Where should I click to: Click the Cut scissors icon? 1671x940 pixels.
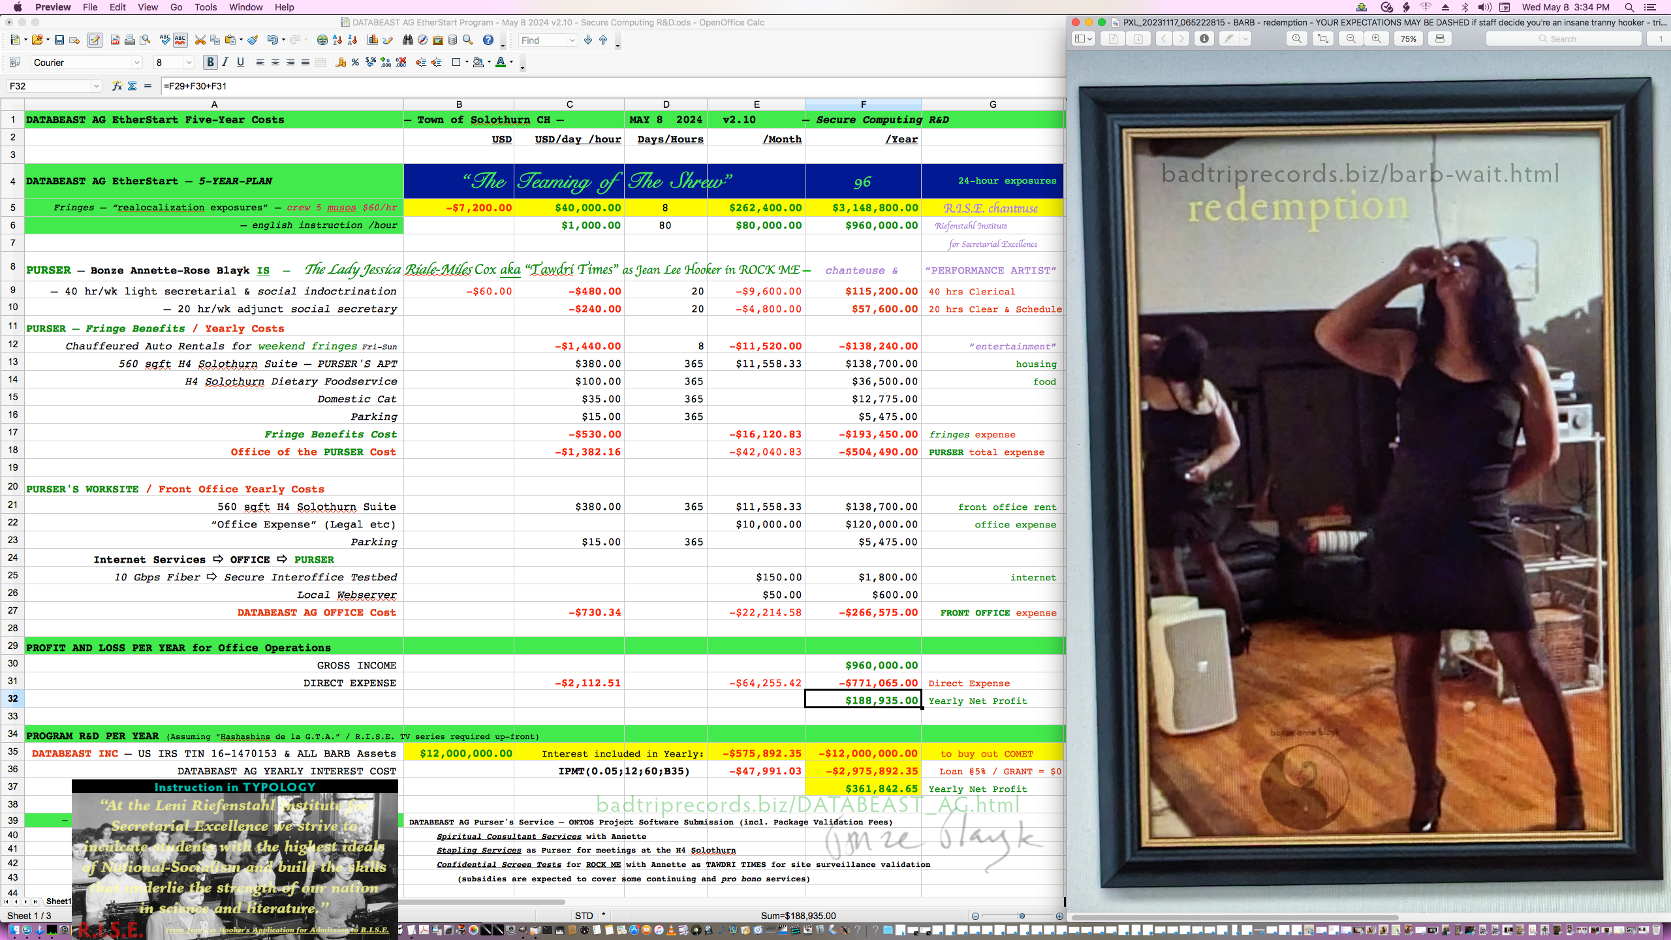200,40
